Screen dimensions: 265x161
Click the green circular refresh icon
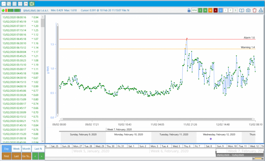coord(32,4)
